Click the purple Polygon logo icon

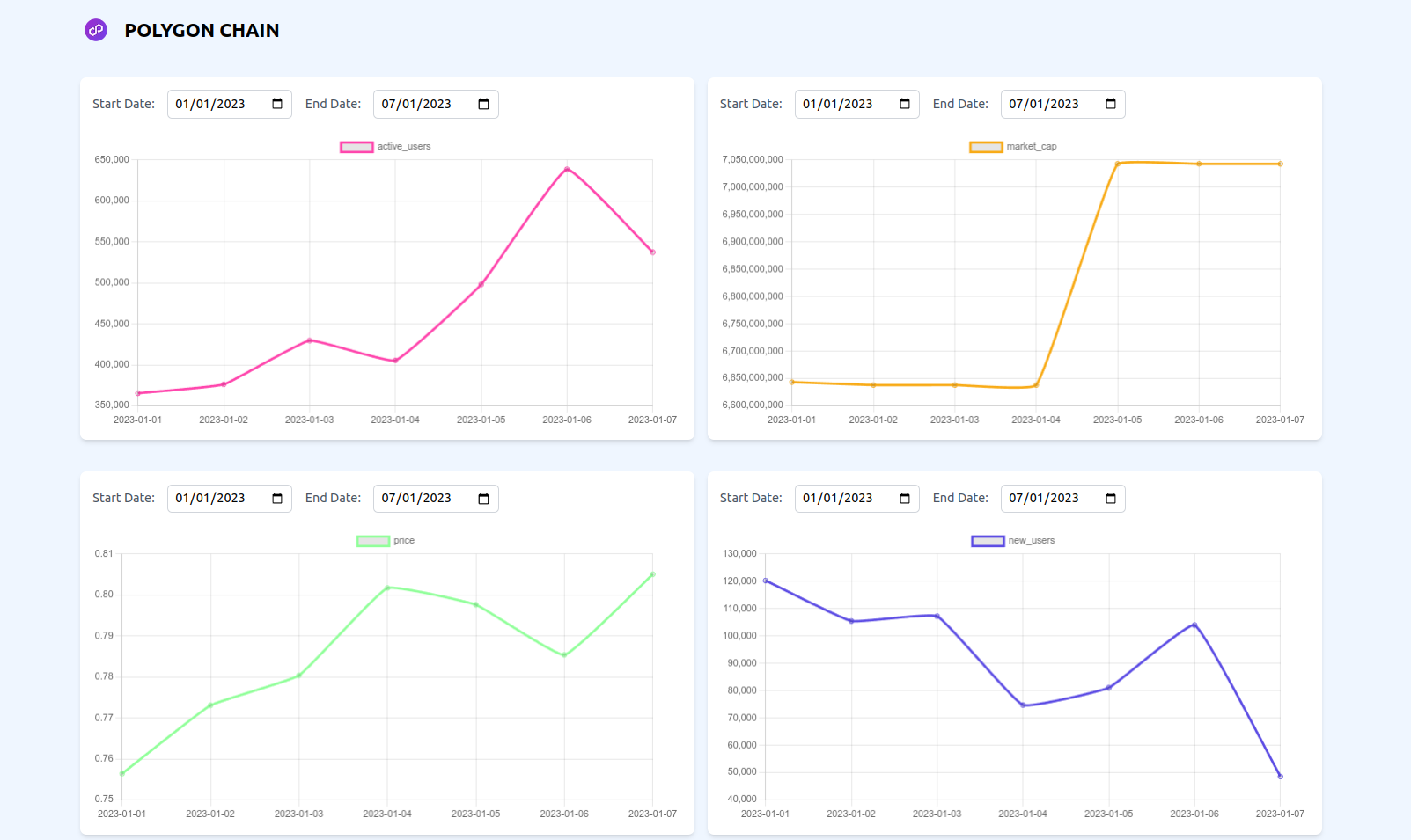click(96, 30)
